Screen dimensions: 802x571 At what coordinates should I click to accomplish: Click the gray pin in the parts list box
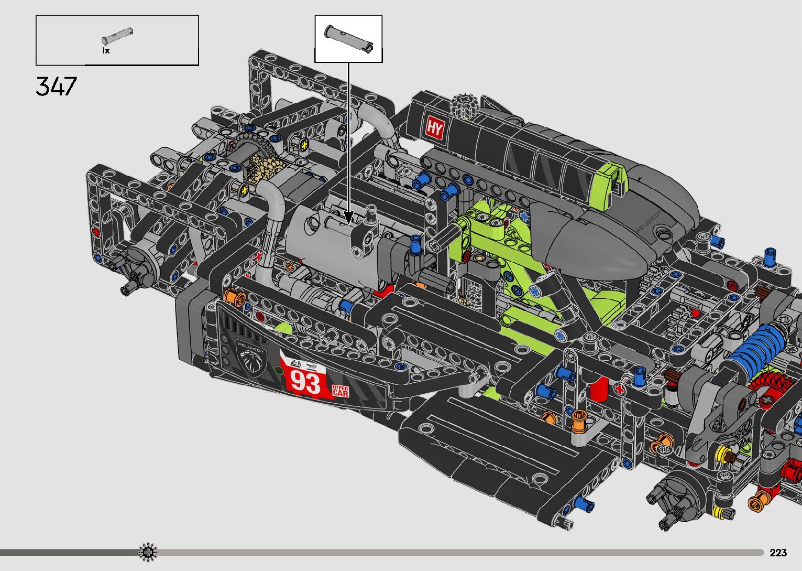[x=117, y=36]
